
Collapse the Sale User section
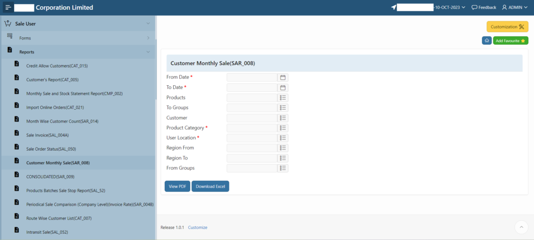point(148,23)
